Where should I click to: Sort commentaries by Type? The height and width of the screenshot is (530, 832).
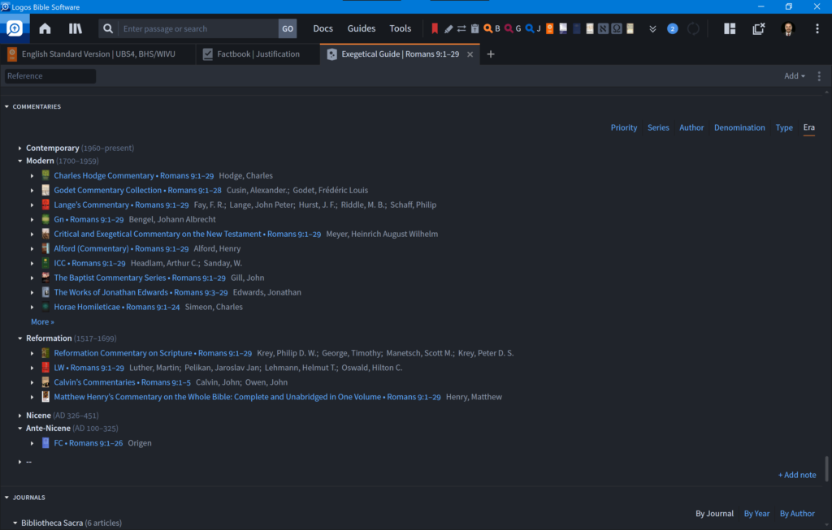pyautogui.click(x=784, y=127)
